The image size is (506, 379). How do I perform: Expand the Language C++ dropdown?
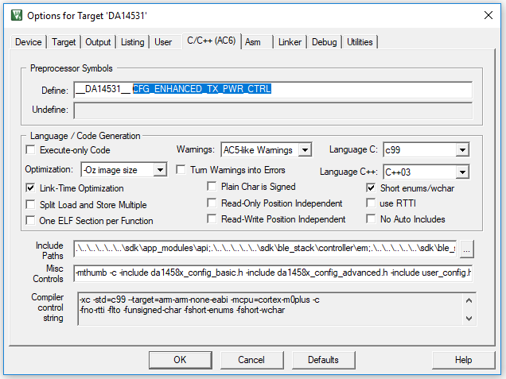(462, 172)
